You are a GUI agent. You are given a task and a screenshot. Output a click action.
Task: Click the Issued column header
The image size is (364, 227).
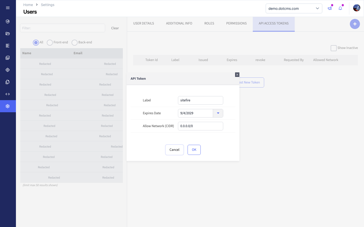[x=203, y=60]
